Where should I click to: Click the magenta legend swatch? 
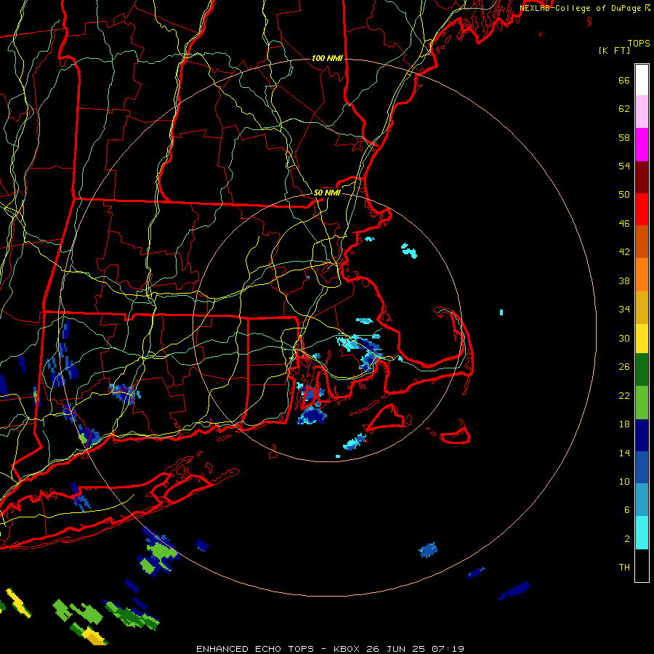click(642, 145)
